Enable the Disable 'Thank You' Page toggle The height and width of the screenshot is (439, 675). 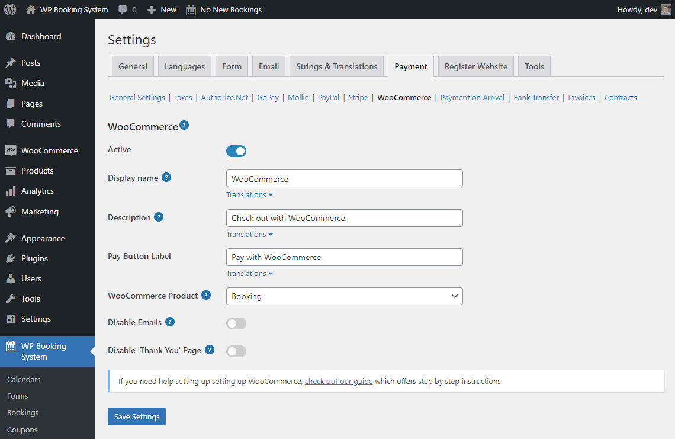(236, 351)
